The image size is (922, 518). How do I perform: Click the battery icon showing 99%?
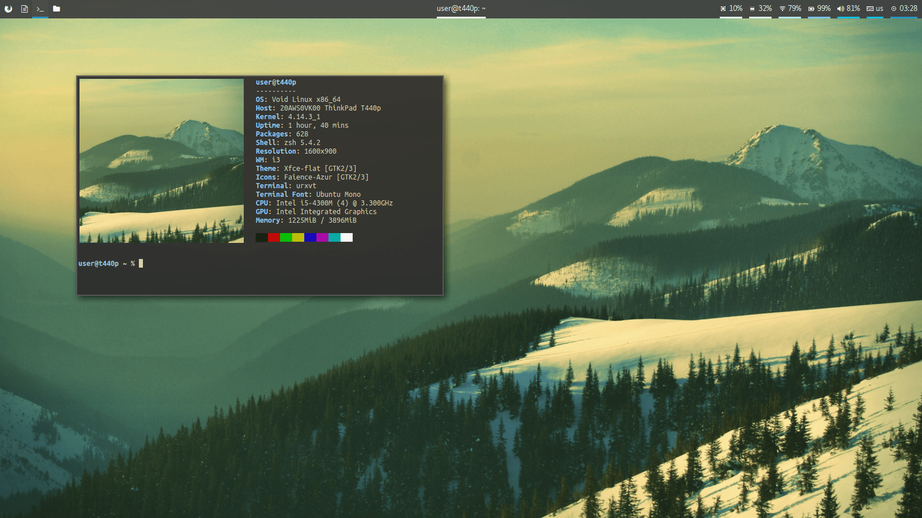coord(811,9)
